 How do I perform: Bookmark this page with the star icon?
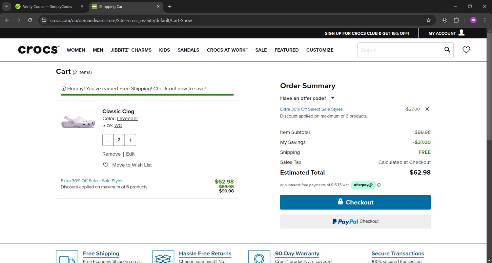428,20
